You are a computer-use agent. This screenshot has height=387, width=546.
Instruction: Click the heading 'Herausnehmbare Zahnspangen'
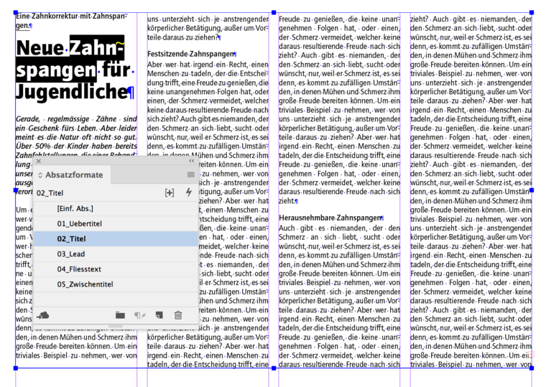(x=330, y=218)
